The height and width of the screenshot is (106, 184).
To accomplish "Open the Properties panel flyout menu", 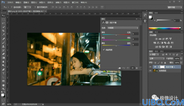I will tap(140, 19).
